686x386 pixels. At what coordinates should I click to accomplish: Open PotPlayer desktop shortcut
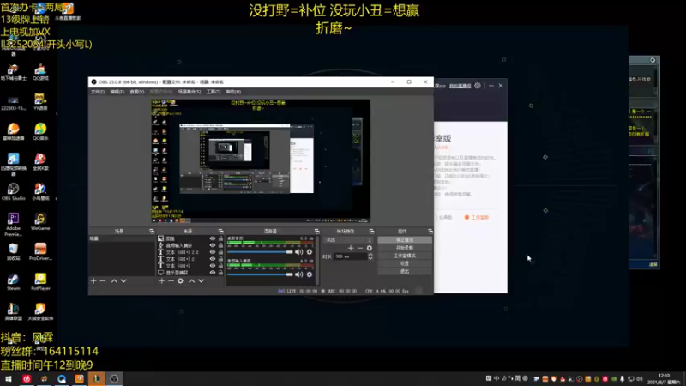pyautogui.click(x=40, y=282)
